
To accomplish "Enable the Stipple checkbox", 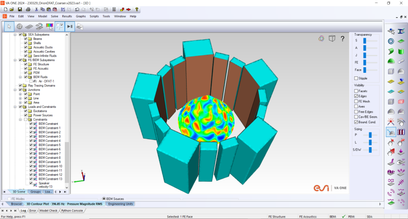I will coord(356,78).
